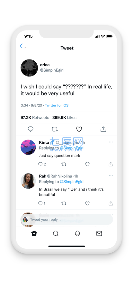Retweet Kinta's reply

64,164
